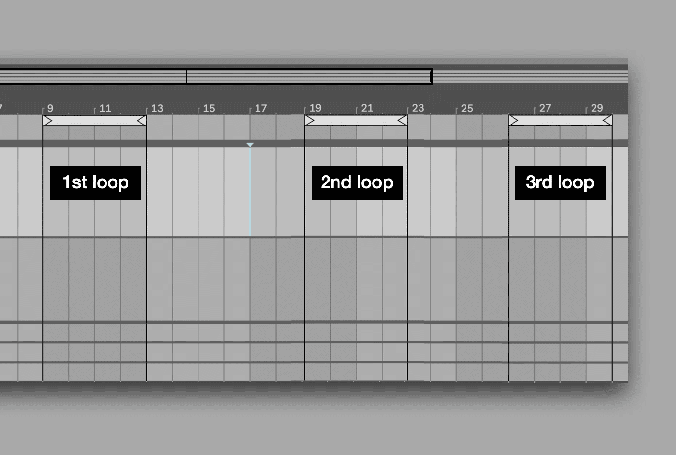Click the loop end arrow of the 3rd loop brace
Image resolution: width=676 pixels, height=455 pixels.
[607, 121]
